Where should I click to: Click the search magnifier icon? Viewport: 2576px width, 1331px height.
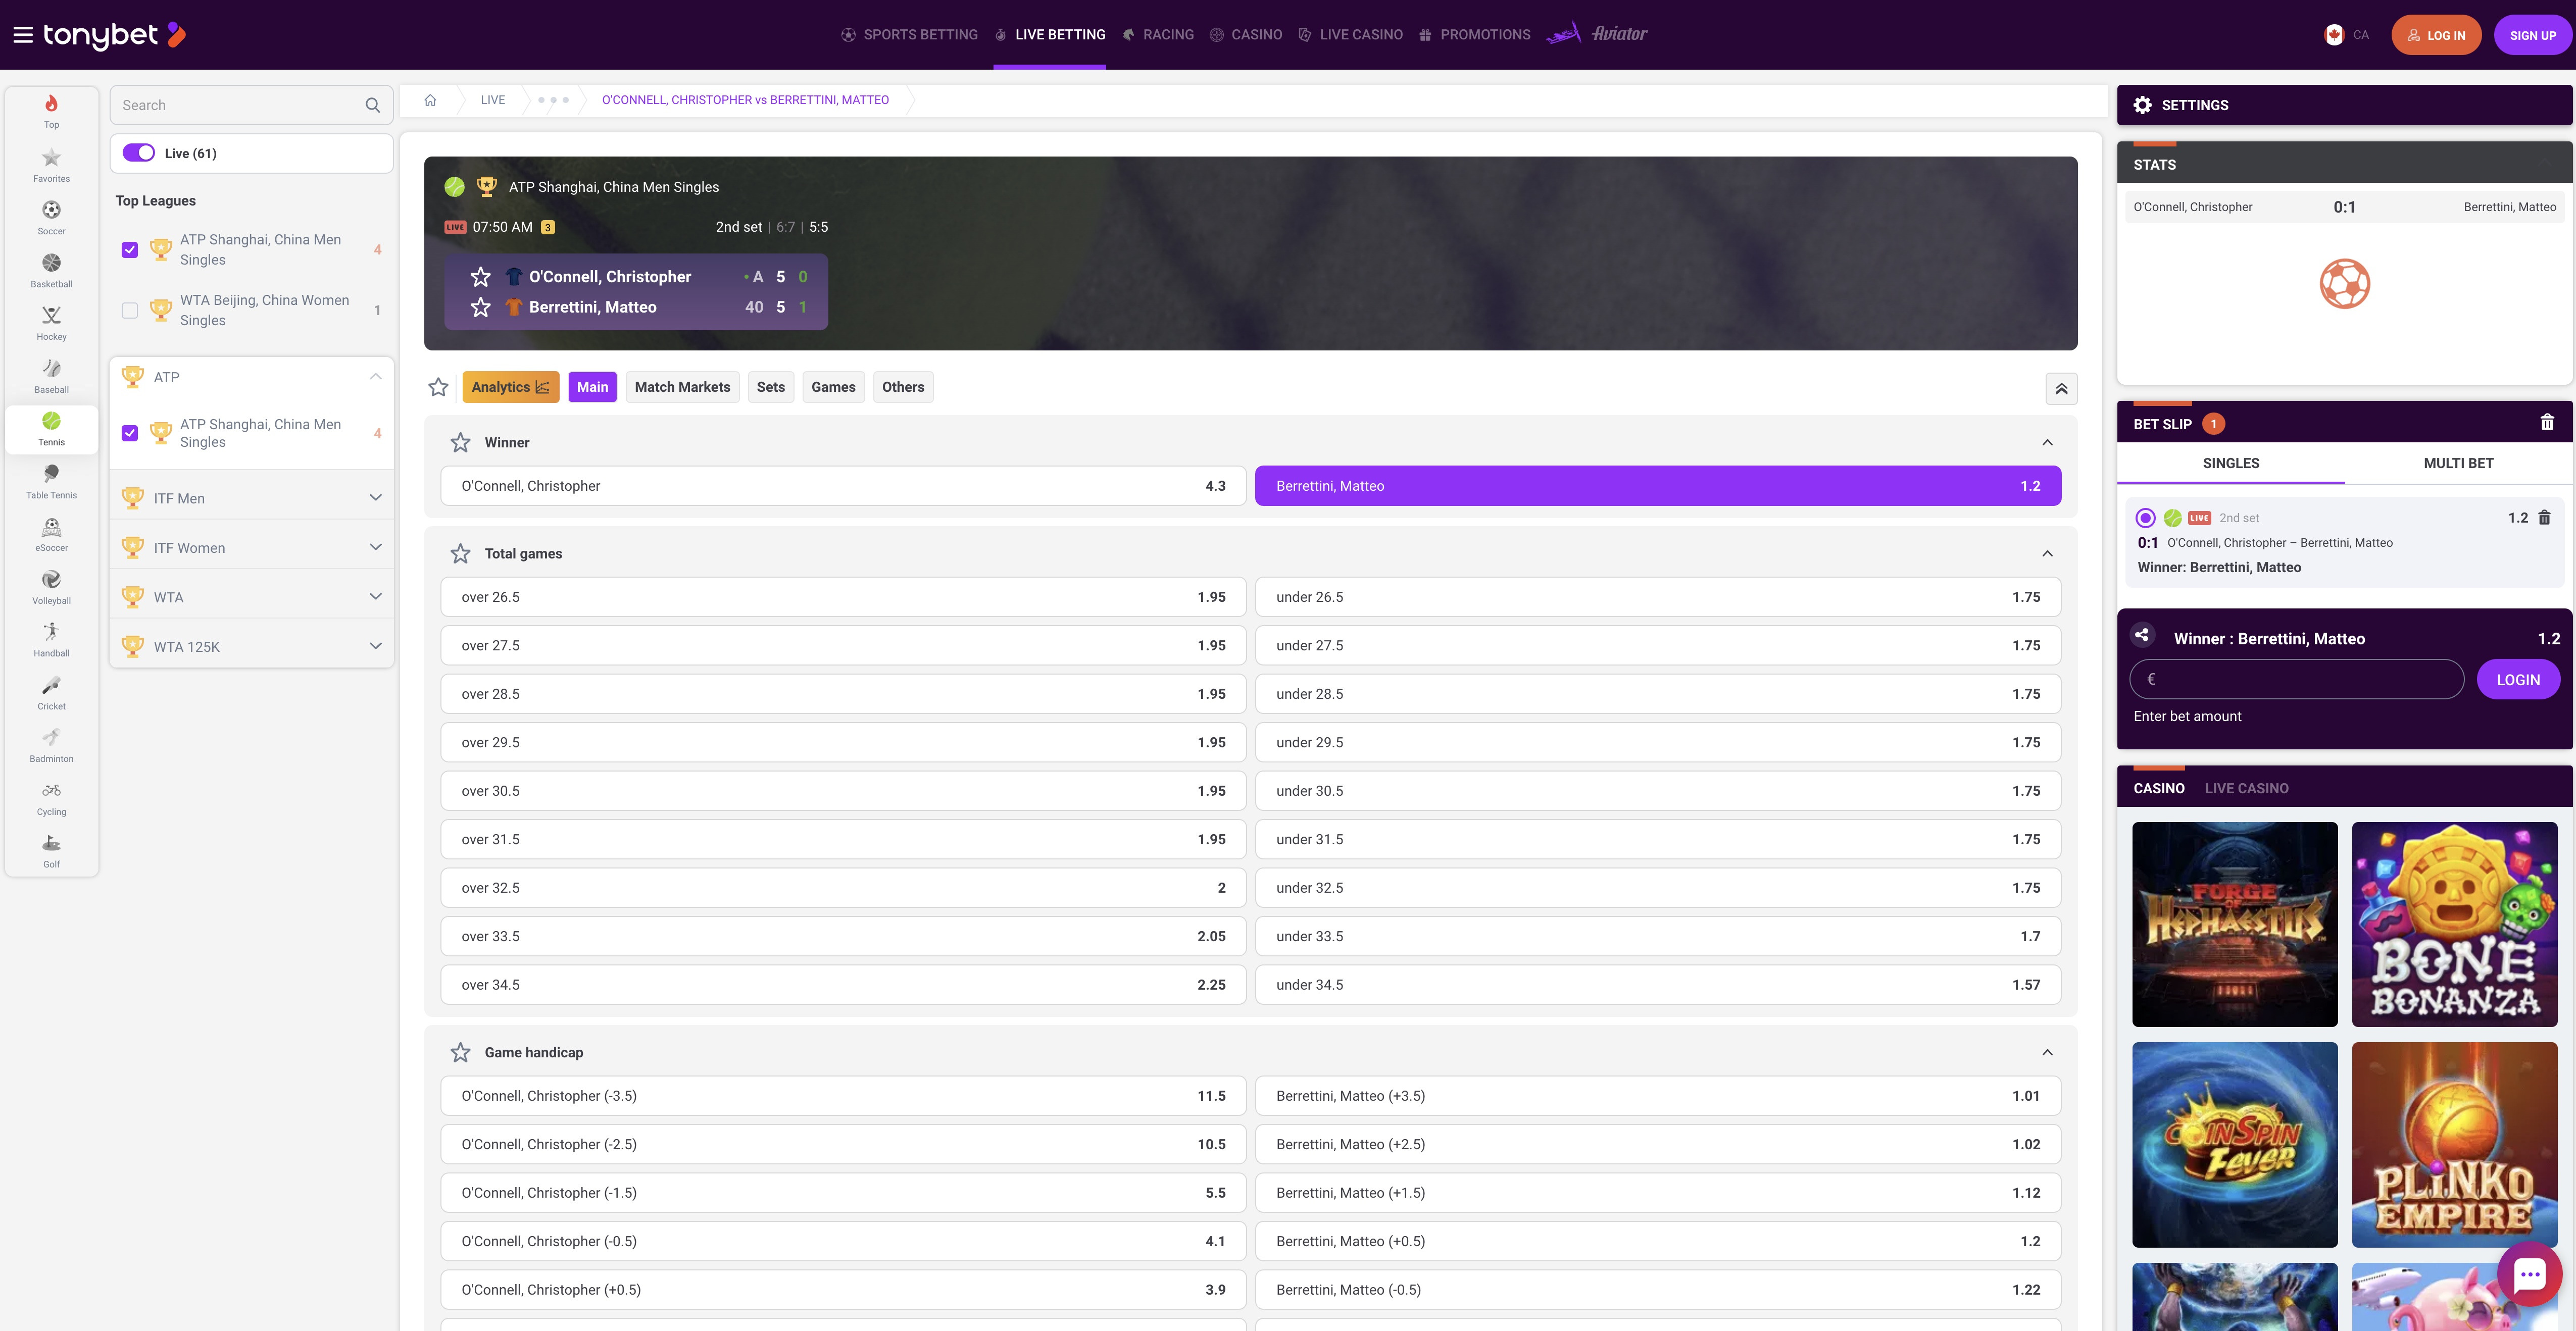(372, 105)
